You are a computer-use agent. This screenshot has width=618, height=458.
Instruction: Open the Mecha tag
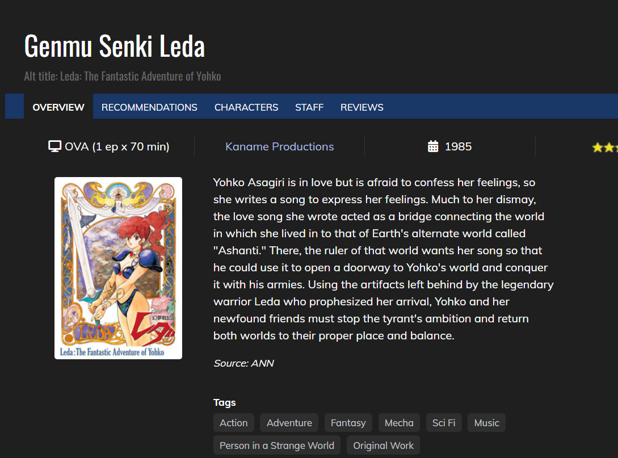tap(399, 423)
